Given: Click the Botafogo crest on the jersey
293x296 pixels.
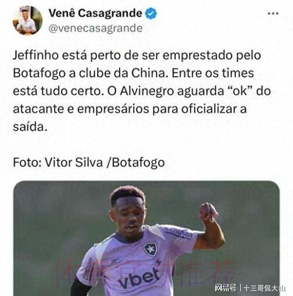Looking at the screenshot, I should pos(150,249).
